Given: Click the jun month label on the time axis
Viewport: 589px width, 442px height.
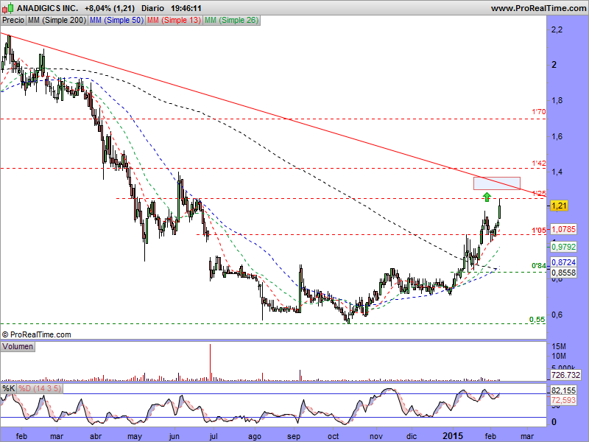Looking at the screenshot, I should pos(174,436).
